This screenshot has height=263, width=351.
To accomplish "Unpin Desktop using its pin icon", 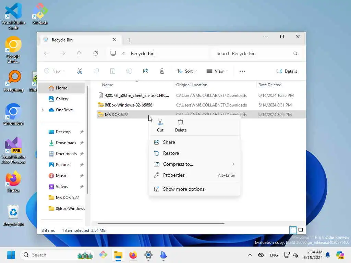I will 82,132.
